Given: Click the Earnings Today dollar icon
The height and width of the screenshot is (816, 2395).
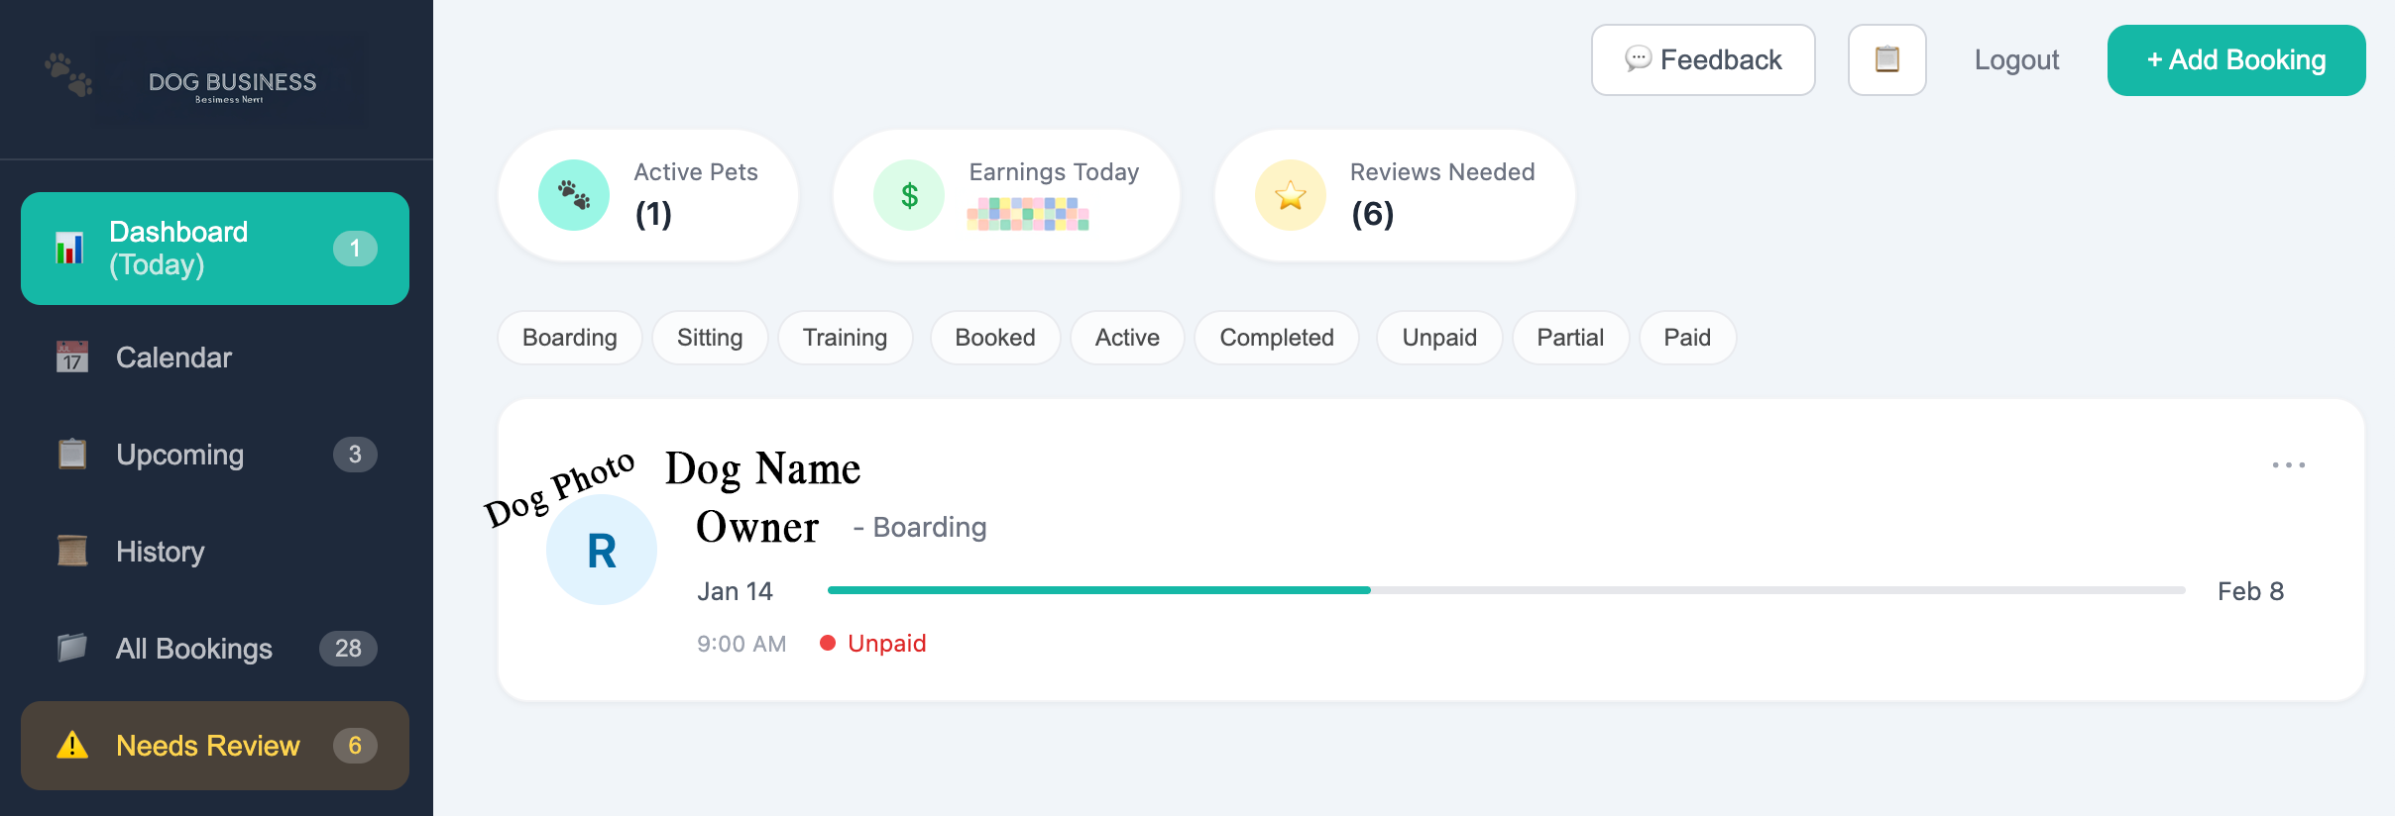Looking at the screenshot, I should coord(909,195).
